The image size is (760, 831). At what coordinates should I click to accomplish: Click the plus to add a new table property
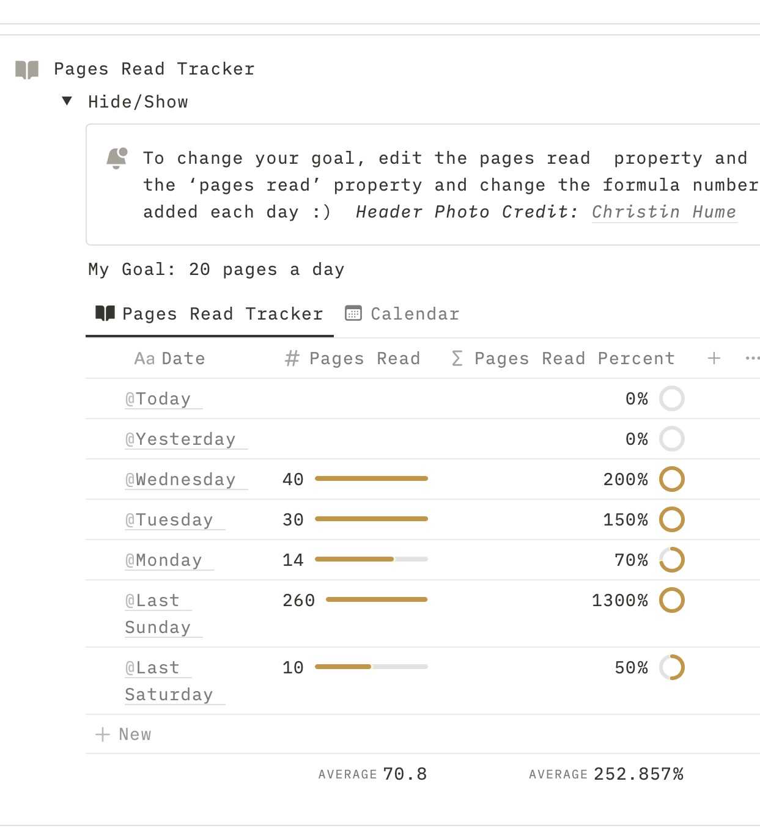(713, 358)
